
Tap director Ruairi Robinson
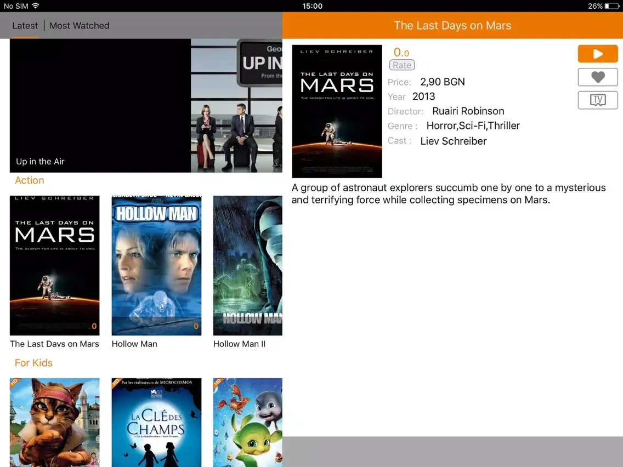click(x=468, y=111)
